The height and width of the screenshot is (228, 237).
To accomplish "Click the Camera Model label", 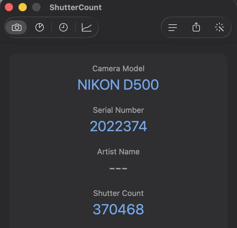I will [x=118, y=69].
